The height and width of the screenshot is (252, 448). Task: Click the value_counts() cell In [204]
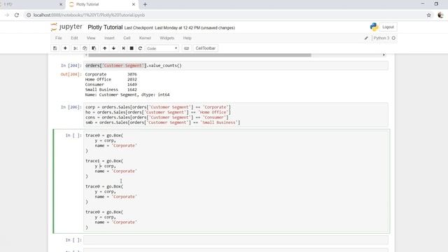tap(236, 65)
